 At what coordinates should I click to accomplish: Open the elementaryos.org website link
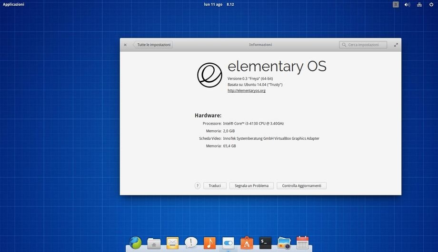246,90
